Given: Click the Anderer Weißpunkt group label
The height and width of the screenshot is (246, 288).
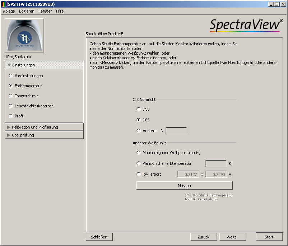Looking at the screenshot, I should (x=149, y=143).
